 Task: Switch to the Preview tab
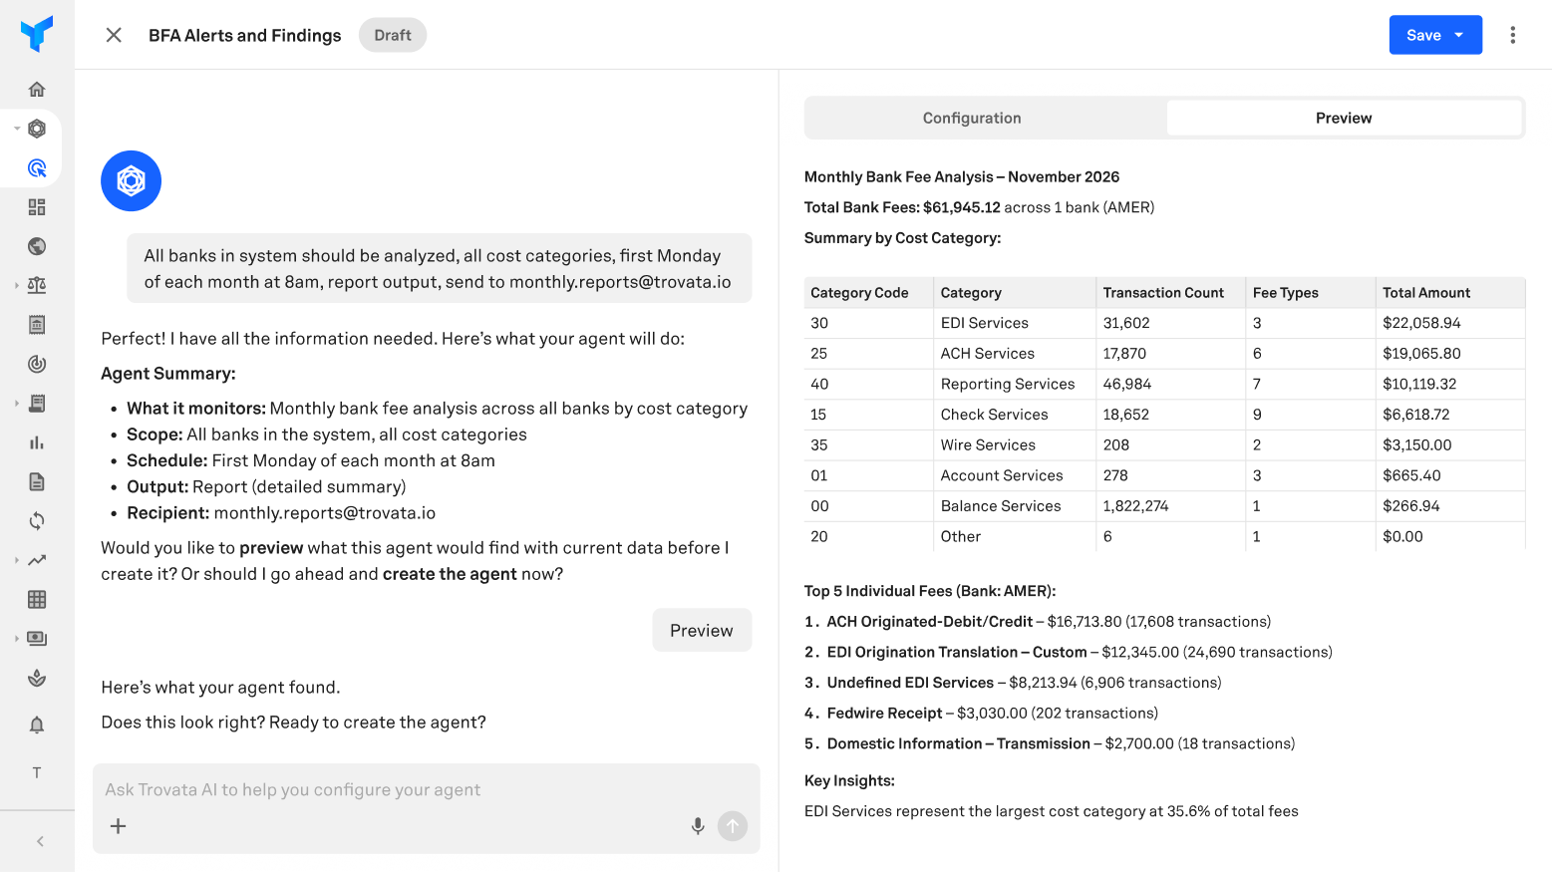pos(1344,118)
